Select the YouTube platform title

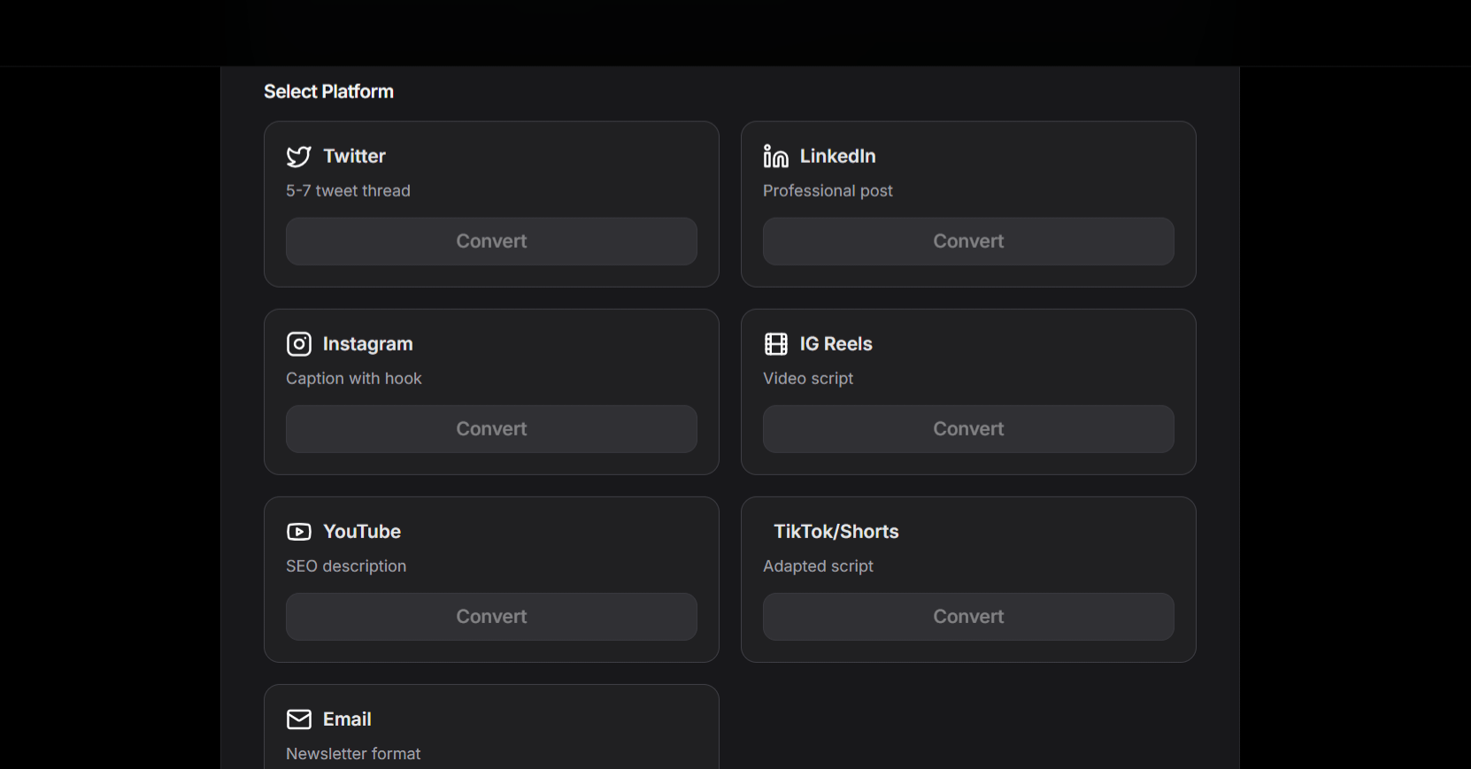click(362, 532)
